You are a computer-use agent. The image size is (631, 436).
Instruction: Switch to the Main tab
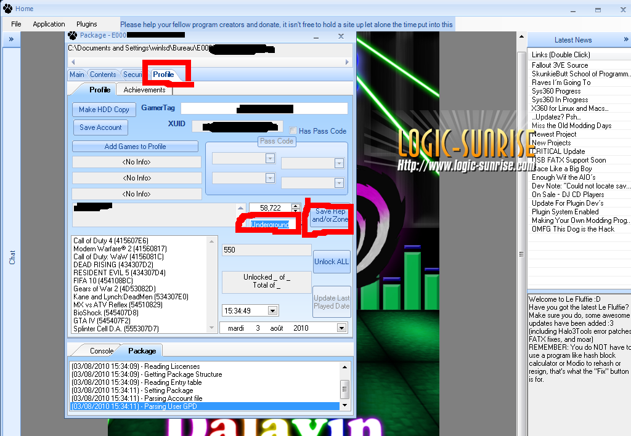77,75
